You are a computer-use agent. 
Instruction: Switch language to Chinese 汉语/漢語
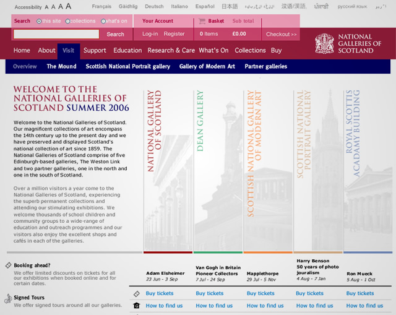click(294, 7)
